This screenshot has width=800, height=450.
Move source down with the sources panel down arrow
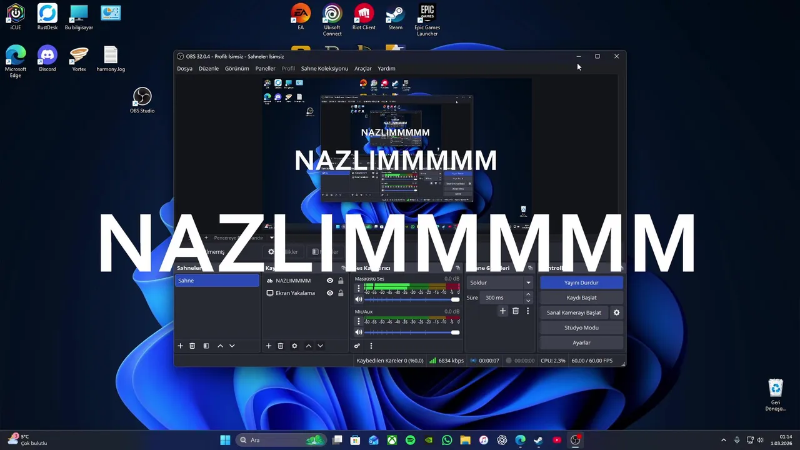320,346
